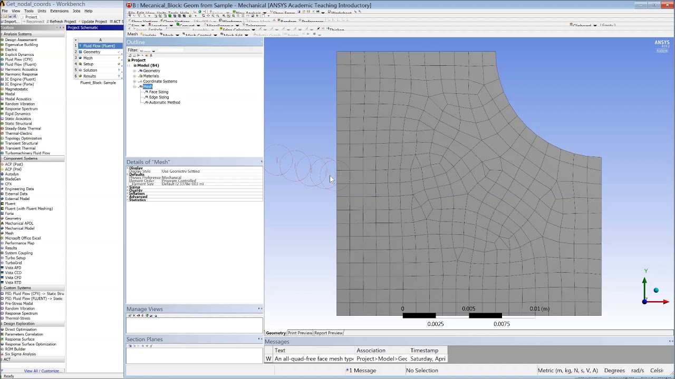This screenshot has height=379, width=675.
Task: Select Six Sigma Analysis in the Toolbox
Action: [x=21, y=354]
